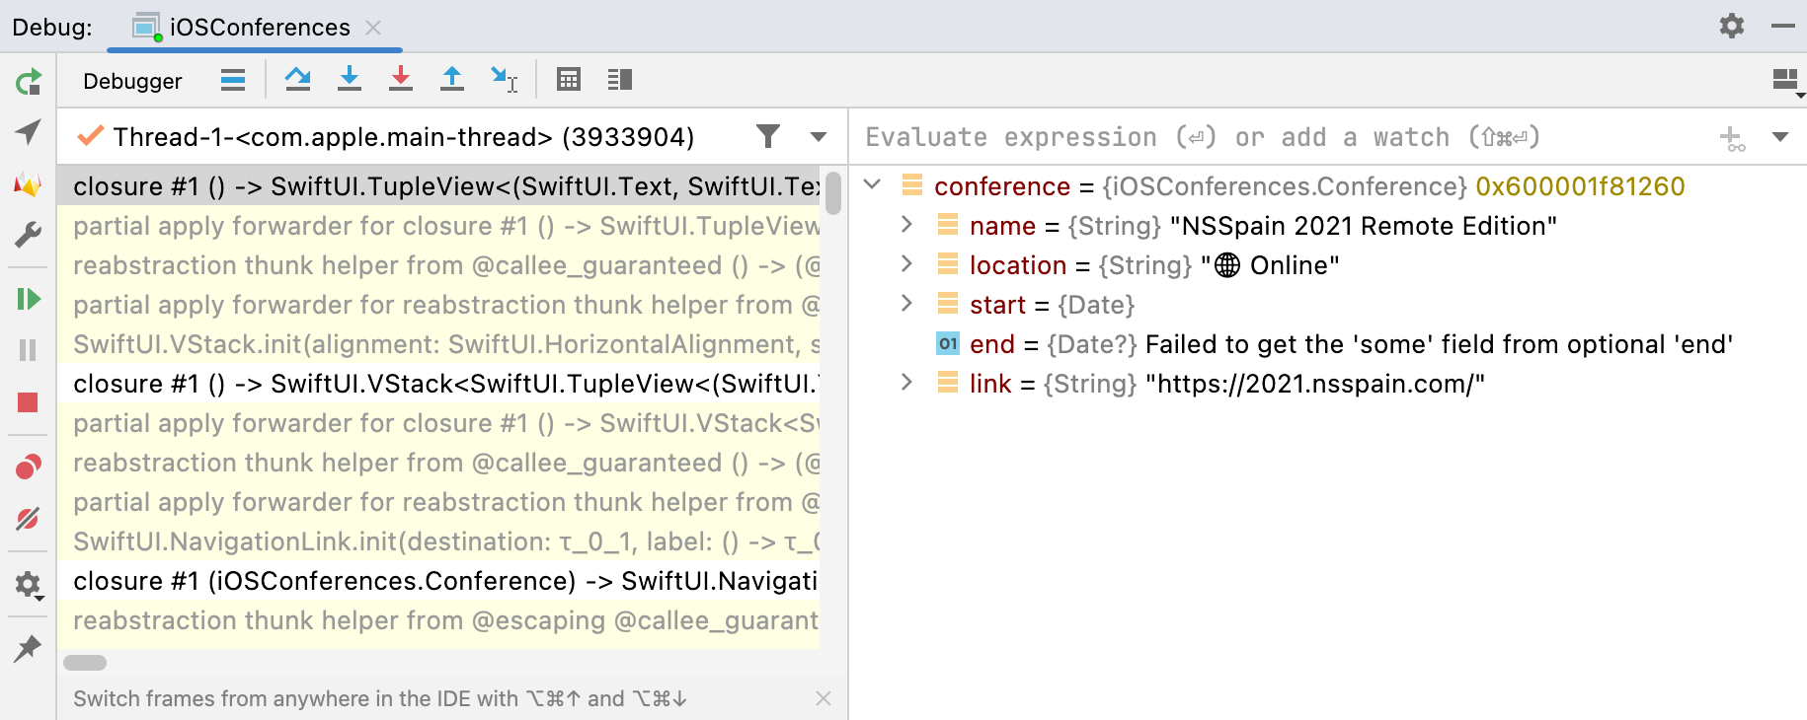1807x720 pixels.
Task: Collapse the conference variable node
Action: pos(872,185)
